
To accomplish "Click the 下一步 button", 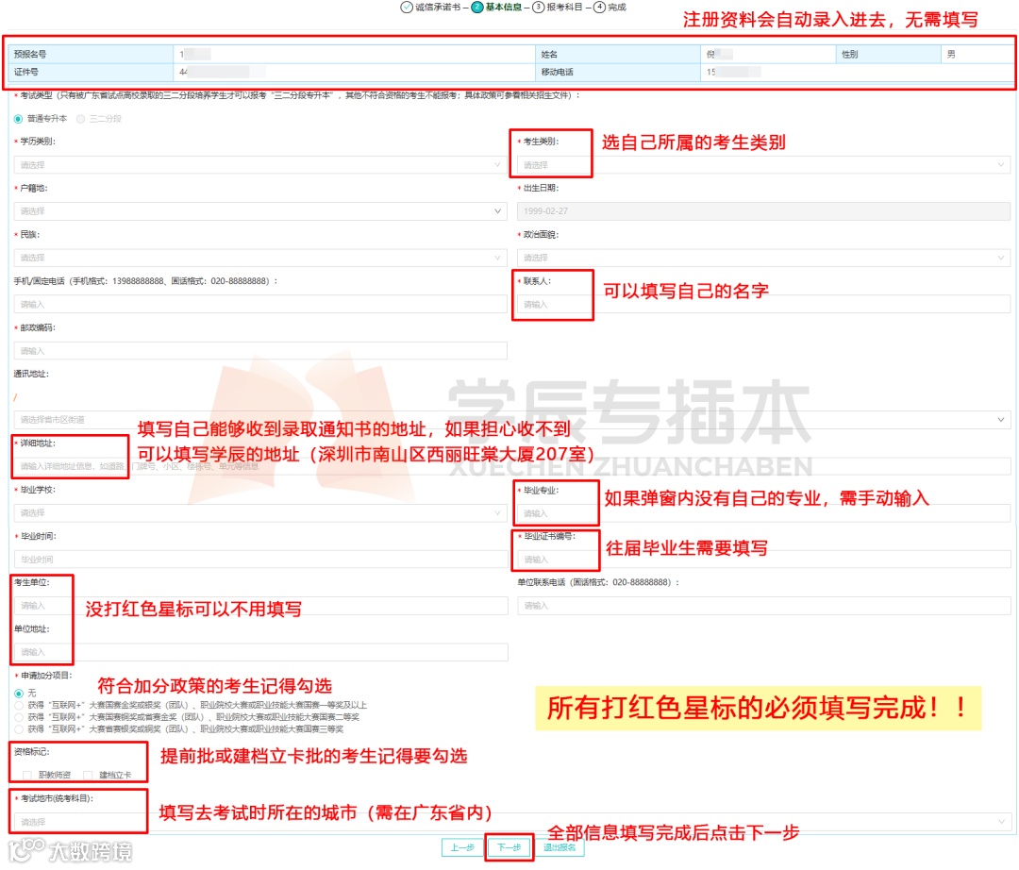I will click(x=509, y=848).
